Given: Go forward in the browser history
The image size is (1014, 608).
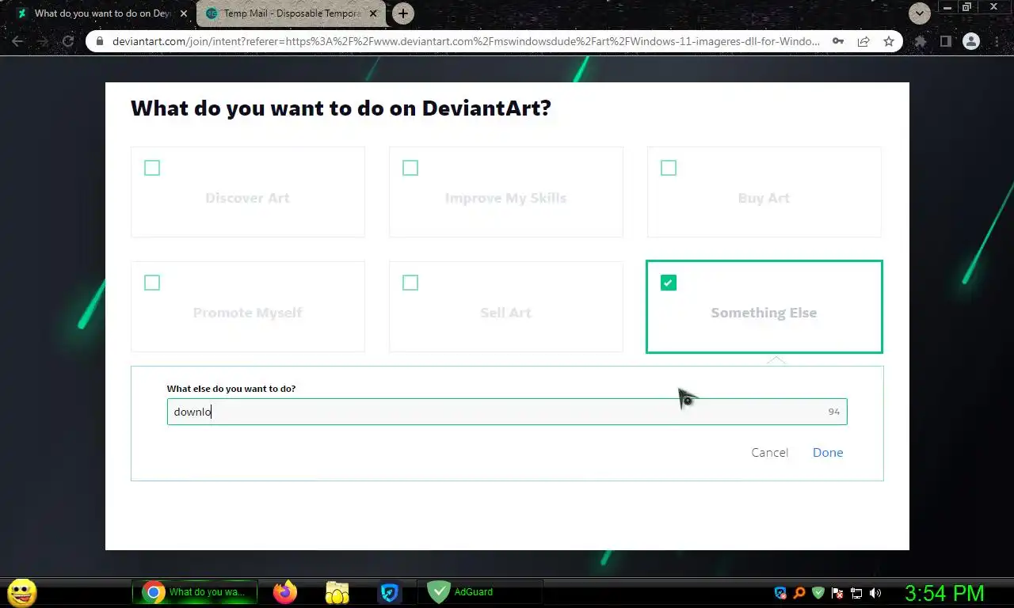Looking at the screenshot, I should point(43,41).
